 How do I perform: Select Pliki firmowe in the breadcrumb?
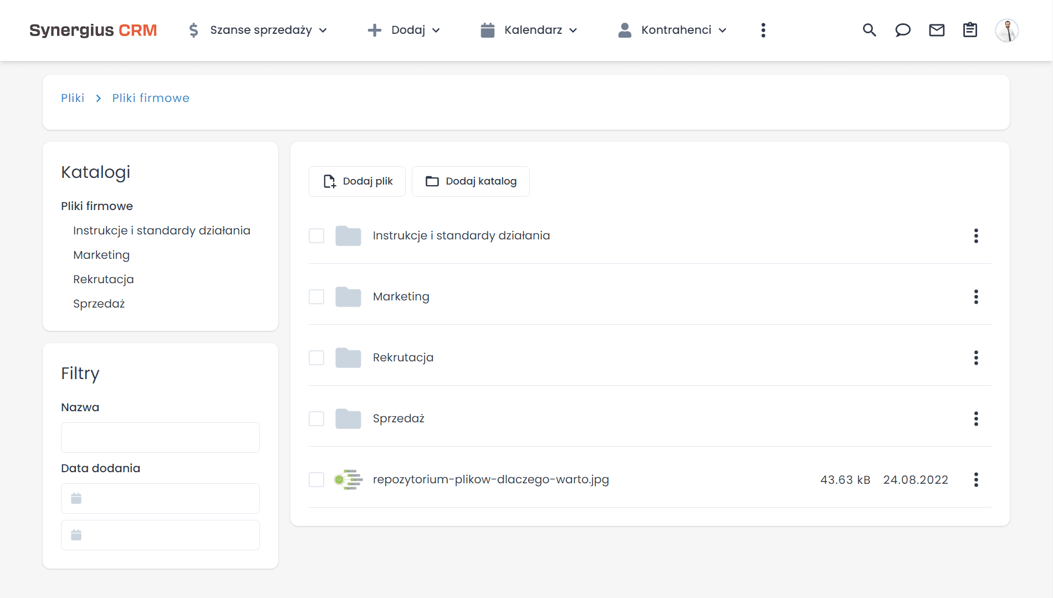click(x=150, y=98)
